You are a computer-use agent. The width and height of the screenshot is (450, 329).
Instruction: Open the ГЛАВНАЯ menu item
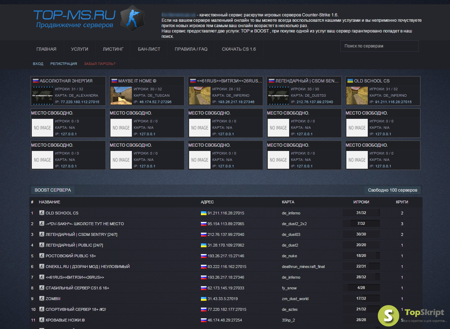pyautogui.click(x=46, y=49)
